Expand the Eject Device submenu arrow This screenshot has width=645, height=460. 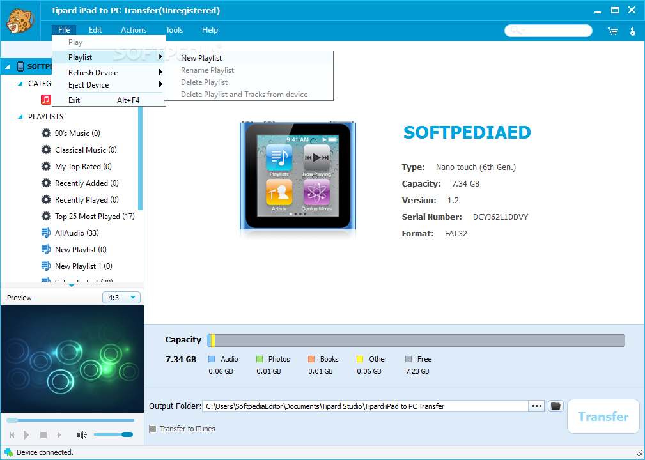tap(160, 84)
